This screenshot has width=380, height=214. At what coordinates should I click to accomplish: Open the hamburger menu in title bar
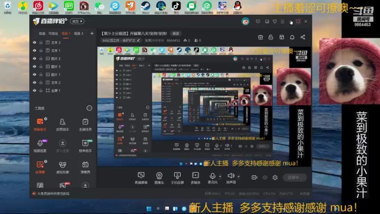click(x=282, y=21)
